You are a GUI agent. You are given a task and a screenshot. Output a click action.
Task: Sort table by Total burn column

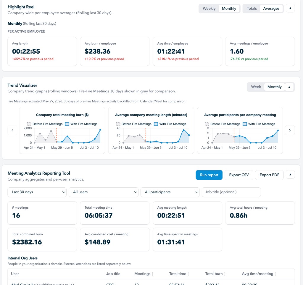pos(215,274)
